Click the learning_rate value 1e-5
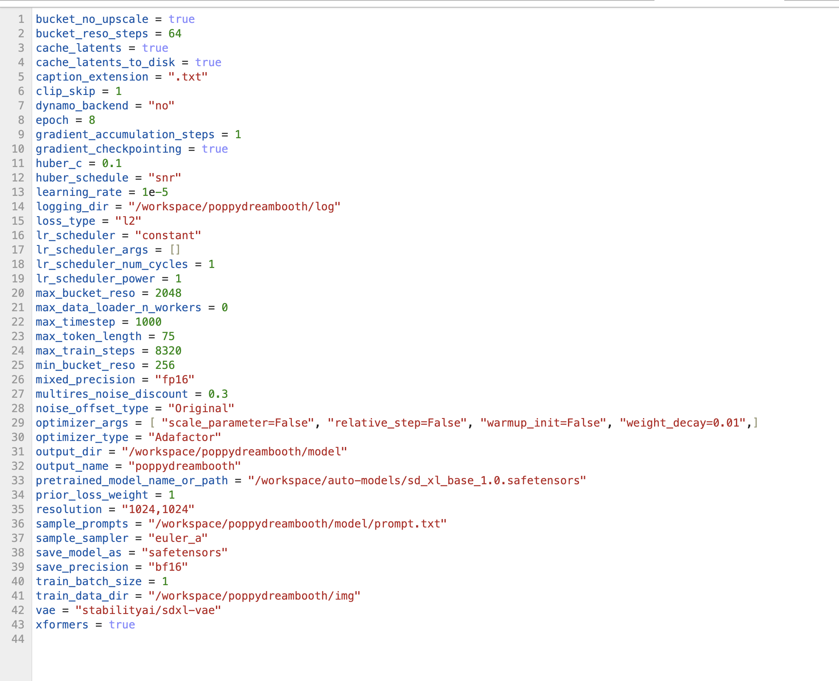 pos(154,192)
